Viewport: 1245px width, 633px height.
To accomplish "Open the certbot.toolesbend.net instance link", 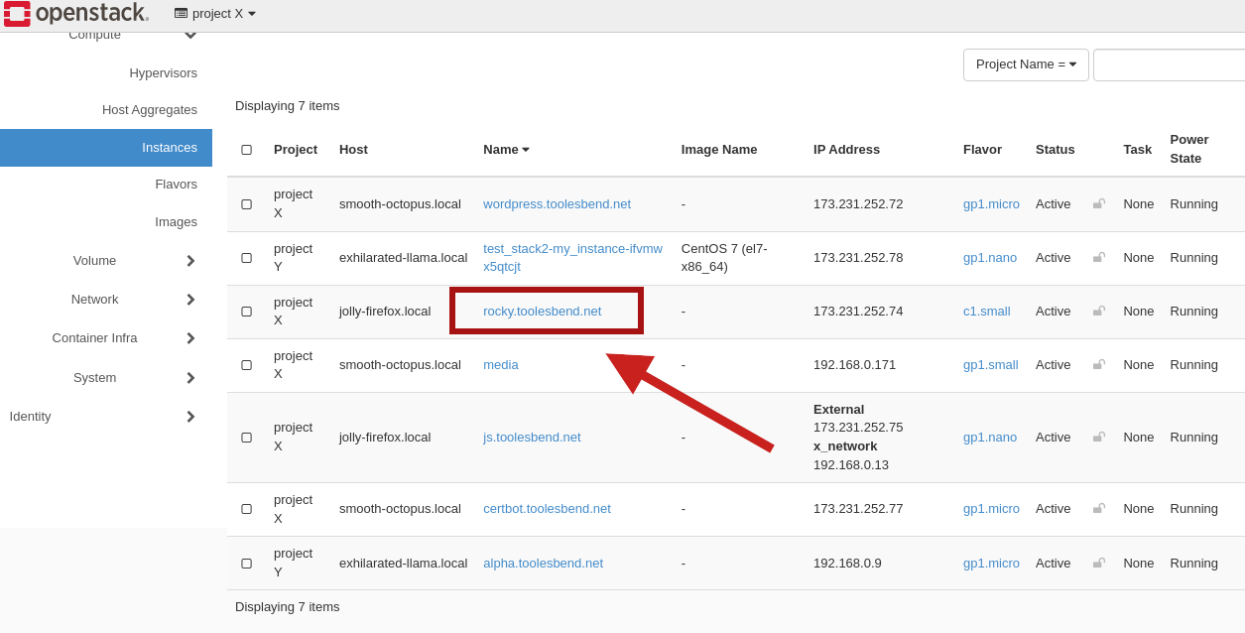I will [x=547, y=509].
